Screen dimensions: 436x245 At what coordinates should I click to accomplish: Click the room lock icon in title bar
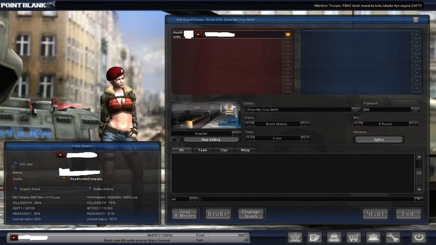[416, 20]
